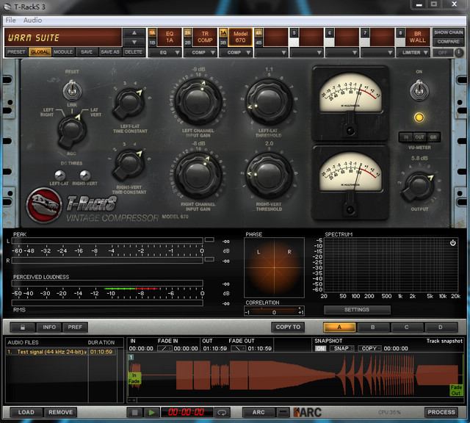
Task: Select snapshot A tab
Action: point(339,327)
